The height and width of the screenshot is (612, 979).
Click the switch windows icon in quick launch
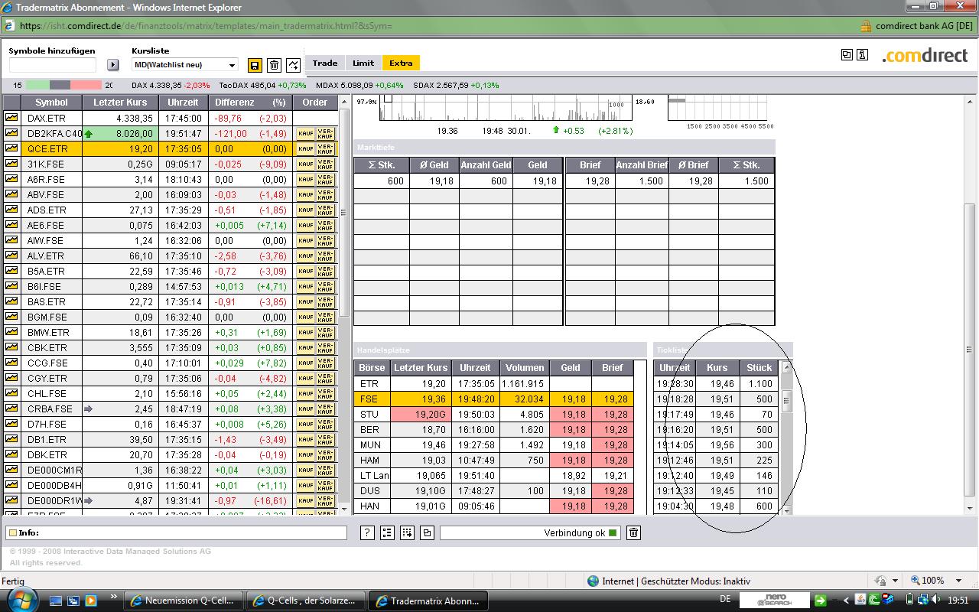(74, 601)
